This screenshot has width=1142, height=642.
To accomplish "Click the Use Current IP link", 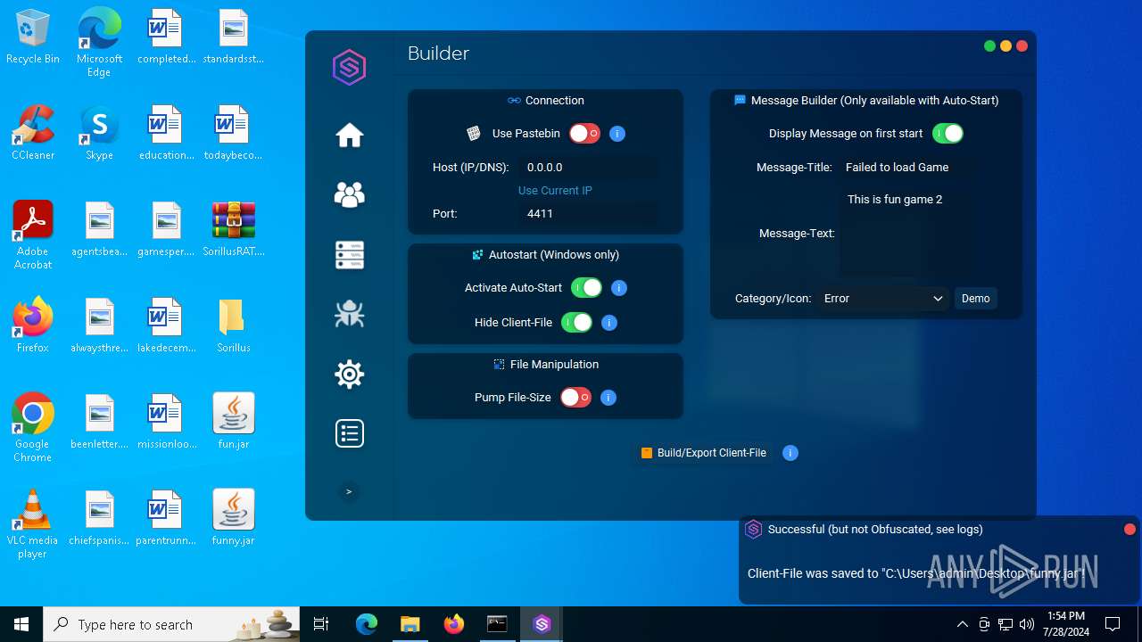I will point(555,190).
